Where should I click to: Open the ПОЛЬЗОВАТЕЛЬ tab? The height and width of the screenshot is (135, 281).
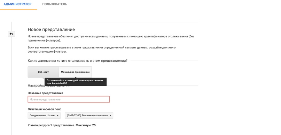55,4
